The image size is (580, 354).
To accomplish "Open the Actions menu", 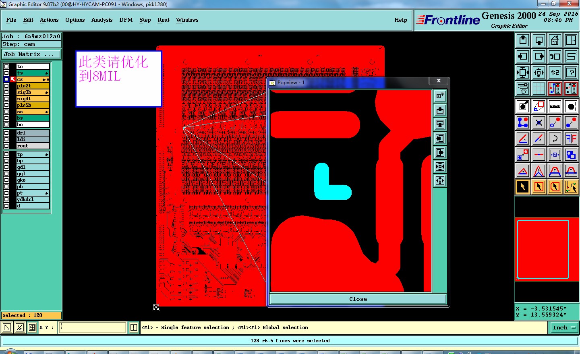I will [49, 20].
